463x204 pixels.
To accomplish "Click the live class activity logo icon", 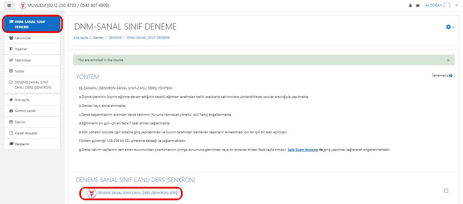I will pos(92,193).
